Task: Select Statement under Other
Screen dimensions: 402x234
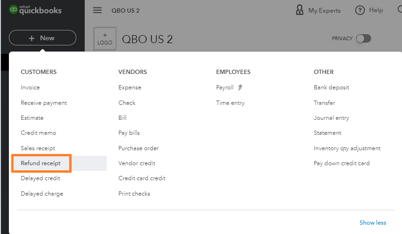Action: [x=328, y=133]
